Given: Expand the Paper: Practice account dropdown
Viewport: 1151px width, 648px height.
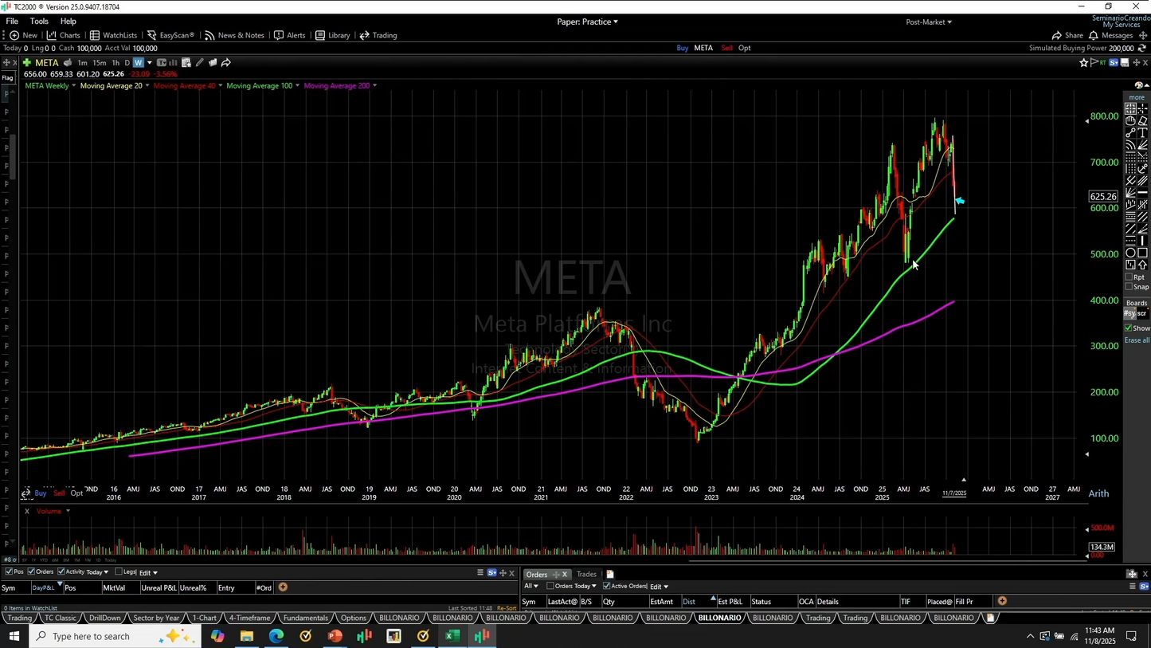Looking at the screenshot, I should [588, 22].
